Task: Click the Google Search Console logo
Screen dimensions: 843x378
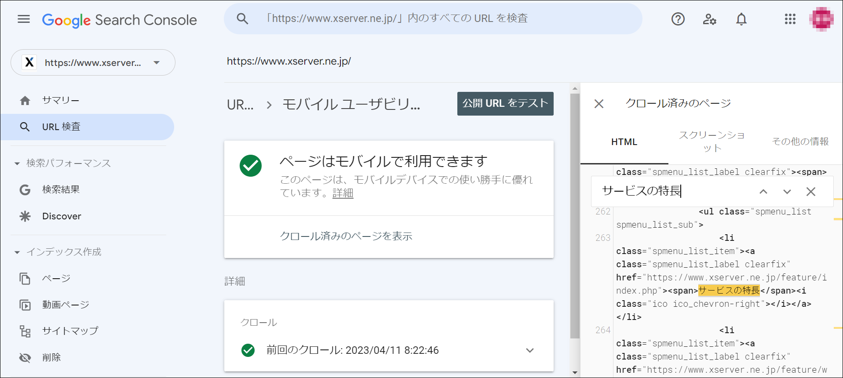Action: (119, 20)
